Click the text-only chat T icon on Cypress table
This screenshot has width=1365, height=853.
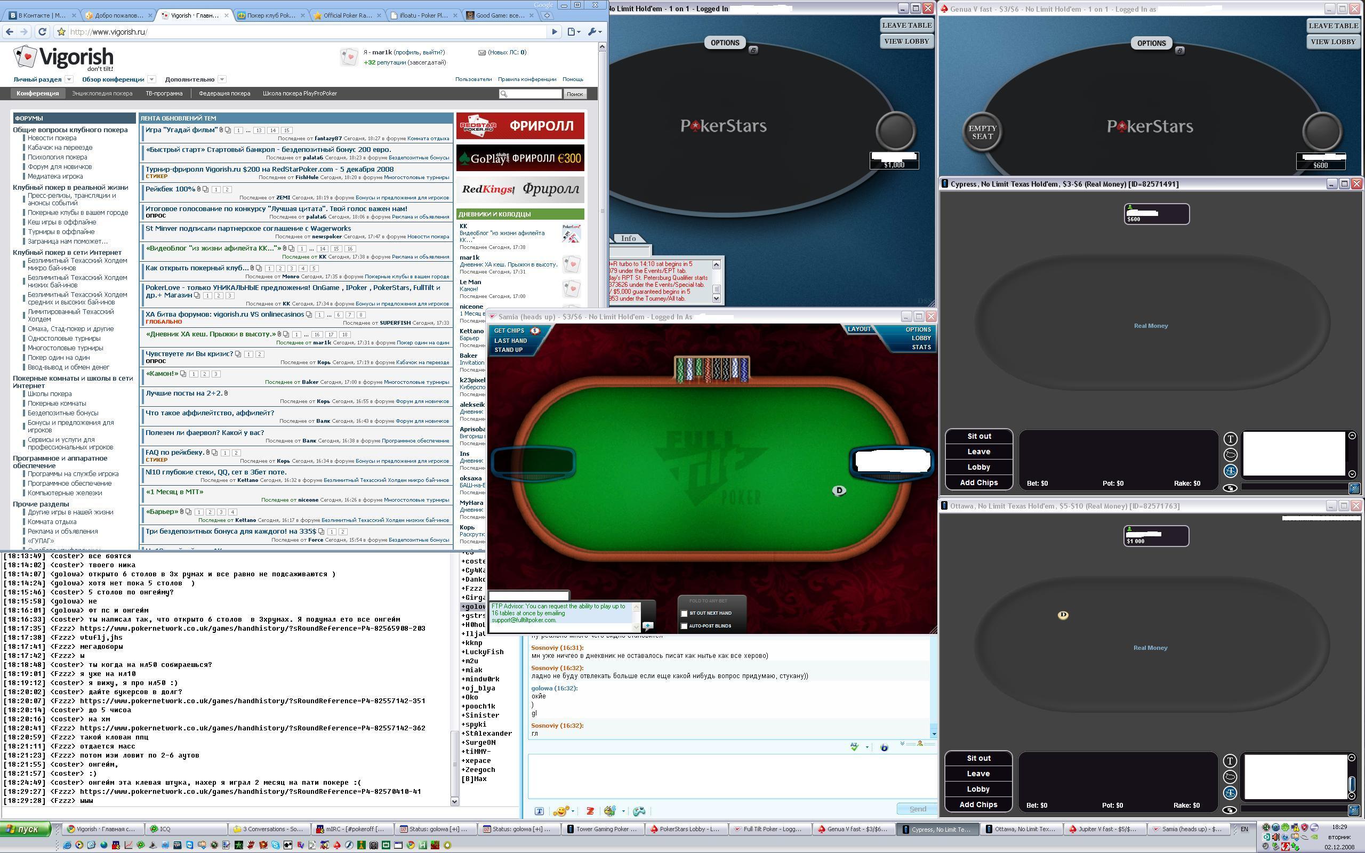(1230, 438)
